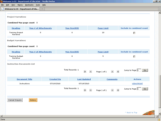This screenshot has width=161, height=121.
Task: Sort documents by Comments
Action: (112, 79)
